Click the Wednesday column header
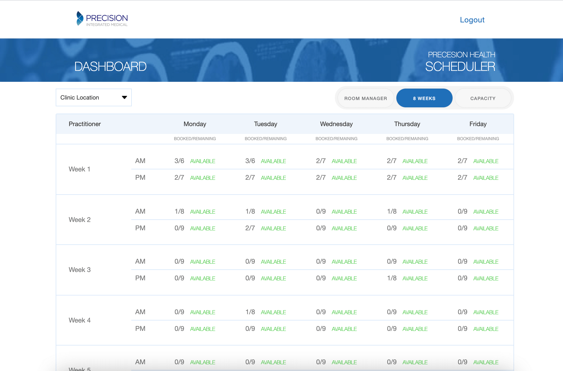 click(336, 124)
